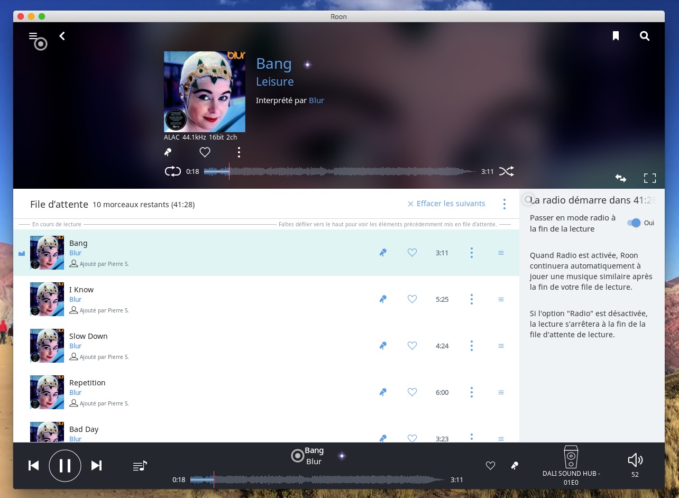Seek in the bottom bar waveform
Image resolution: width=679 pixels, height=498 pixels.
(317, 479)
